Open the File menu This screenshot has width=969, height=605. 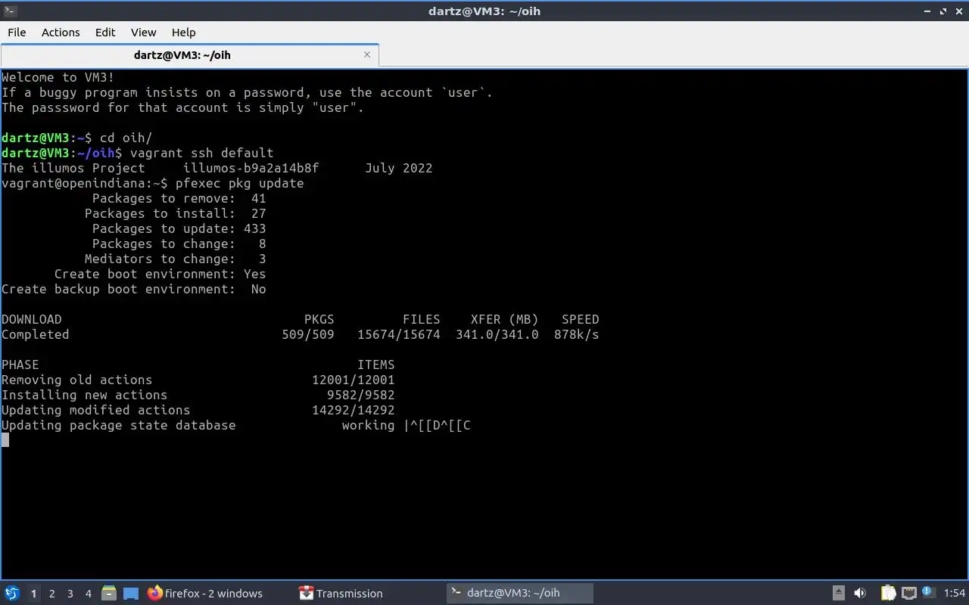point(17,32)
